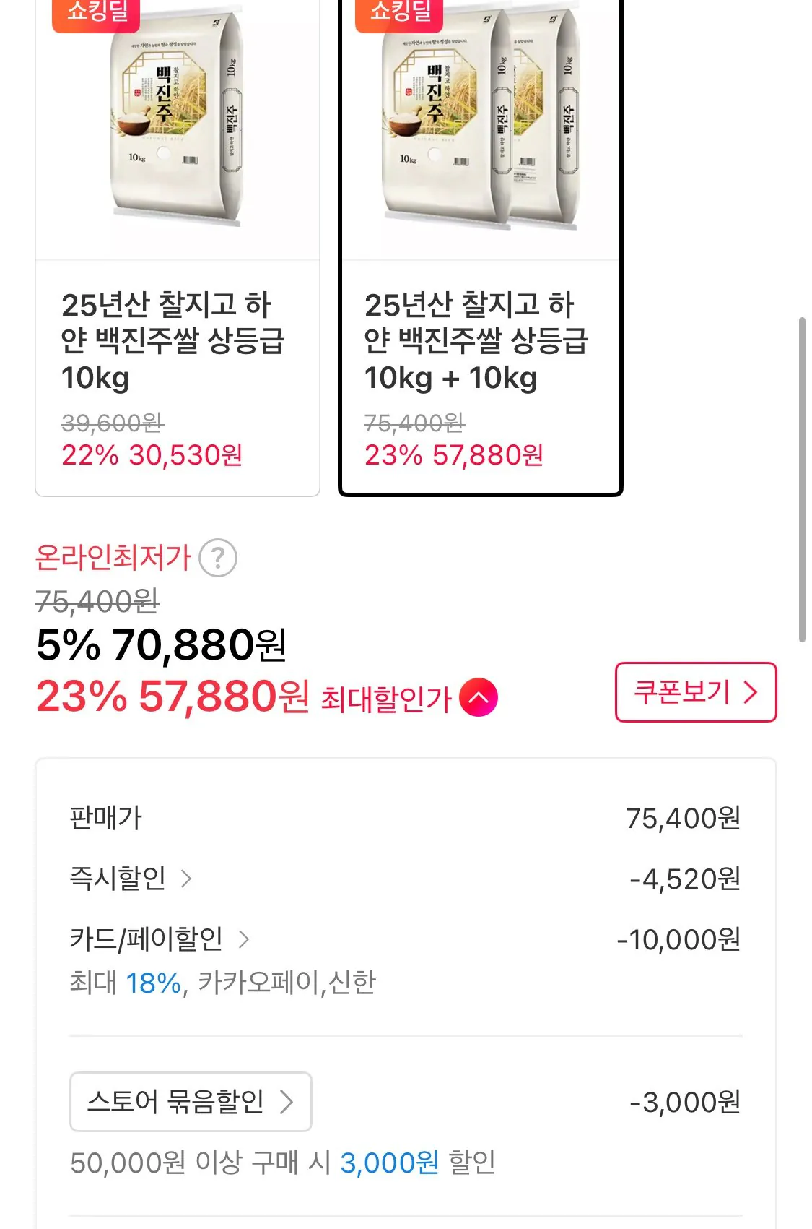Open the 스토어 묶음할인 button
This screenshot has width=812, height=1229.
click(x=190, y=1102)
